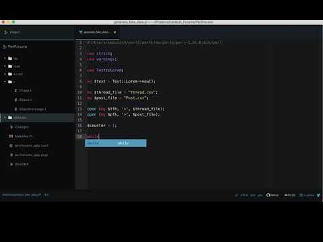Open perlforums_app.psgi in the tree
Screen dimensions: 323x242
point(31,155)
